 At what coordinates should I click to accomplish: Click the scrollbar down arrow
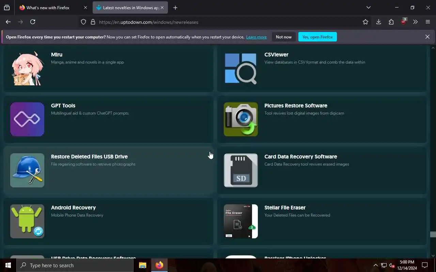(x=433, y=256)
